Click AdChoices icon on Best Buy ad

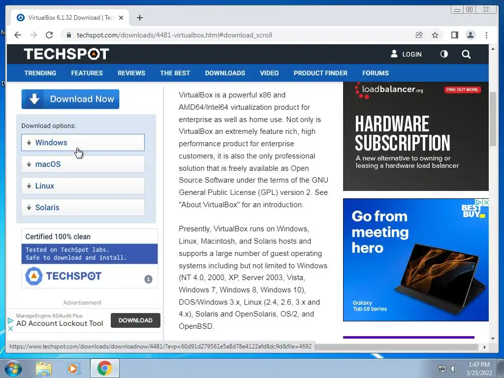[478, 202]
